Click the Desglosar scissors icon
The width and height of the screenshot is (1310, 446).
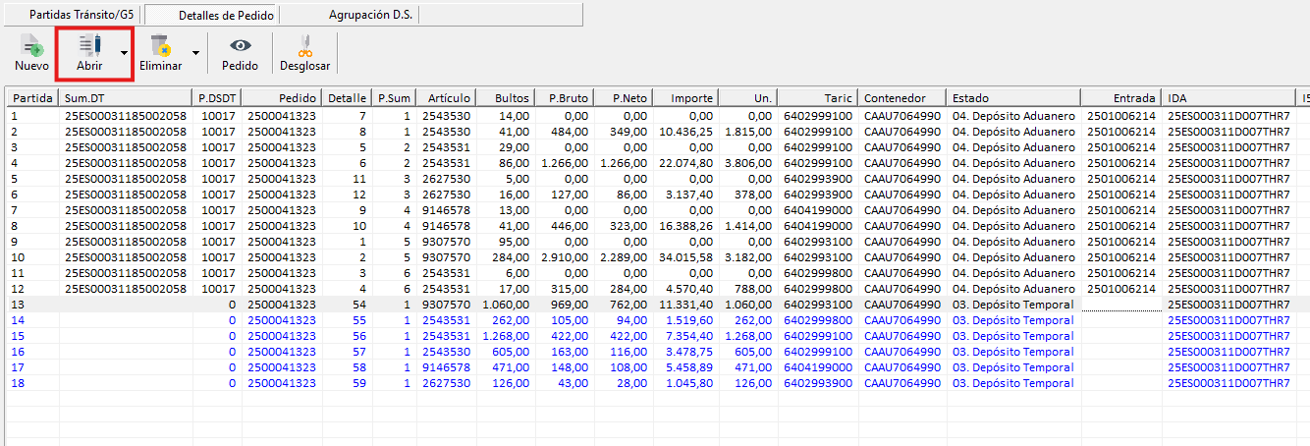click(x=304, y=45)
